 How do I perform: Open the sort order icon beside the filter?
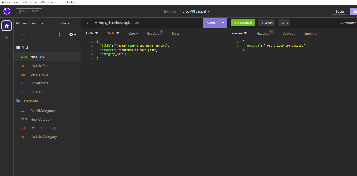point(60,35)
